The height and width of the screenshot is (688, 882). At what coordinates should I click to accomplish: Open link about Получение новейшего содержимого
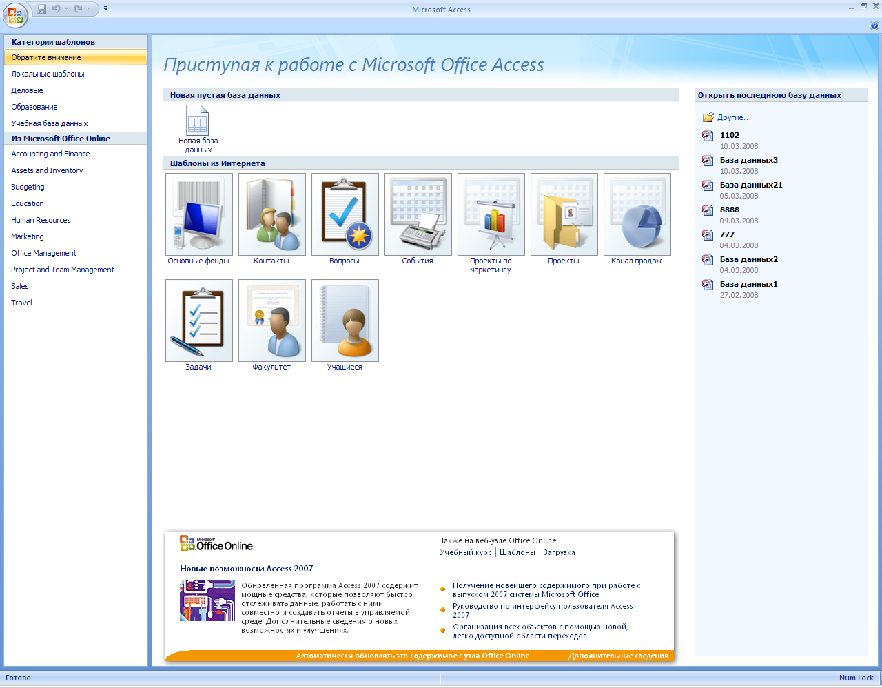(546, 589)
